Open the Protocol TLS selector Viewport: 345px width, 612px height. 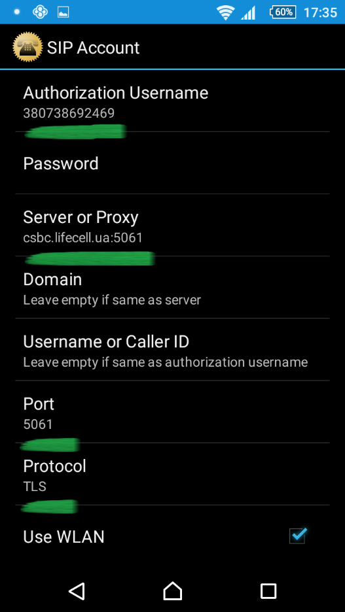pos(172,474)
